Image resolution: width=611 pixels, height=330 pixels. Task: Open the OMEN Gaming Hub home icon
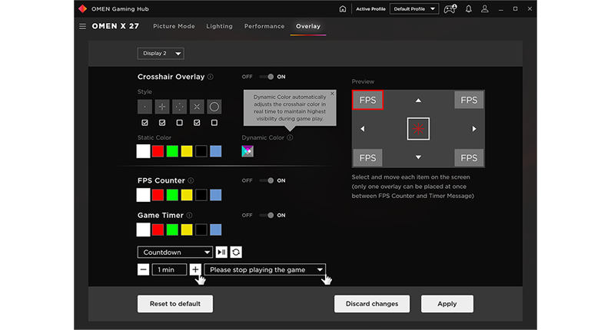(x=343, y=9)
